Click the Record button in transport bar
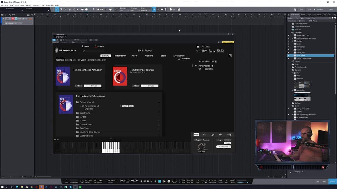The width and height of the screenshot is (337, 189). point(169,181)
